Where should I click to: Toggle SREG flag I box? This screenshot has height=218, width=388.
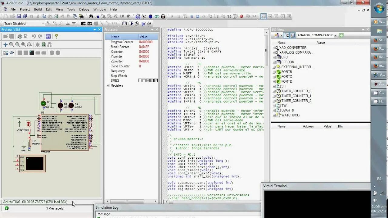[140, 81]
